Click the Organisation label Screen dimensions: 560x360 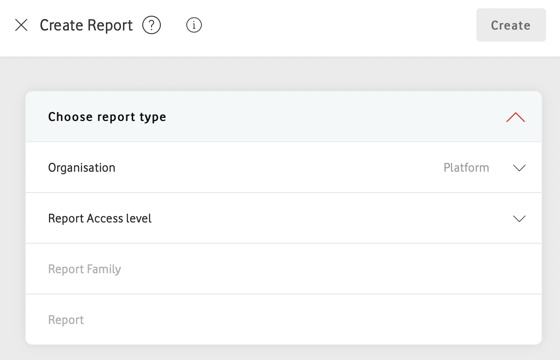click(81, 168)
